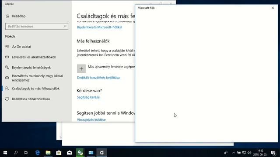Click the volume speaker icon in tray
Screen dimensions: 280x157
[x=249, y=153]
